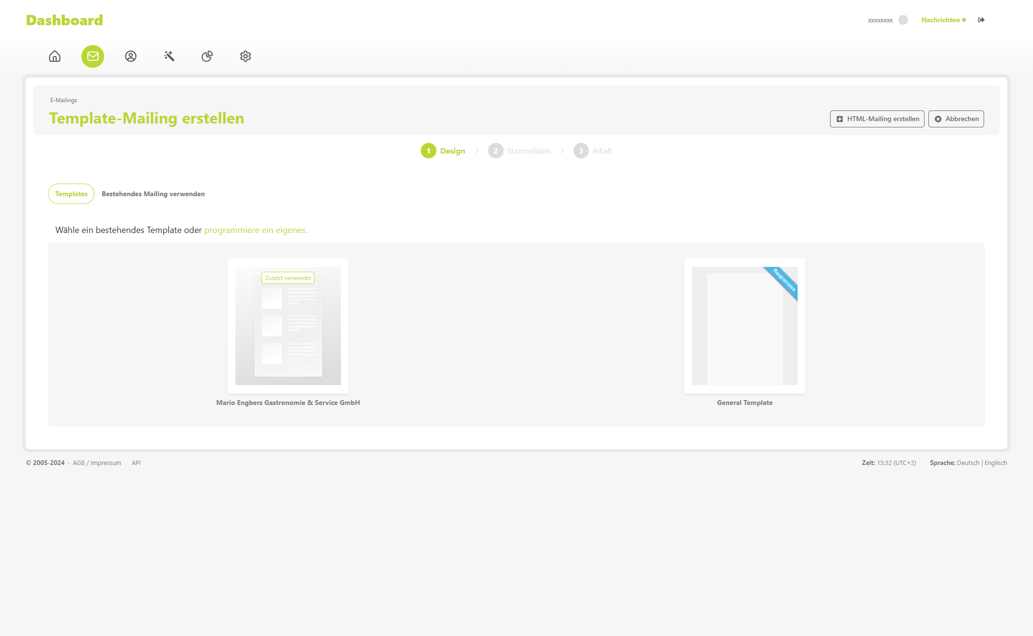Click HTML-Mailing erstellen button
The width and height of the screenshot is (1033, 636).
[877, 119]
